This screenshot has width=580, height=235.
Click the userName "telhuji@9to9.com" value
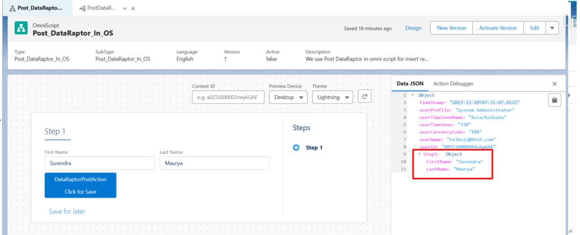[x=471, y=139]
